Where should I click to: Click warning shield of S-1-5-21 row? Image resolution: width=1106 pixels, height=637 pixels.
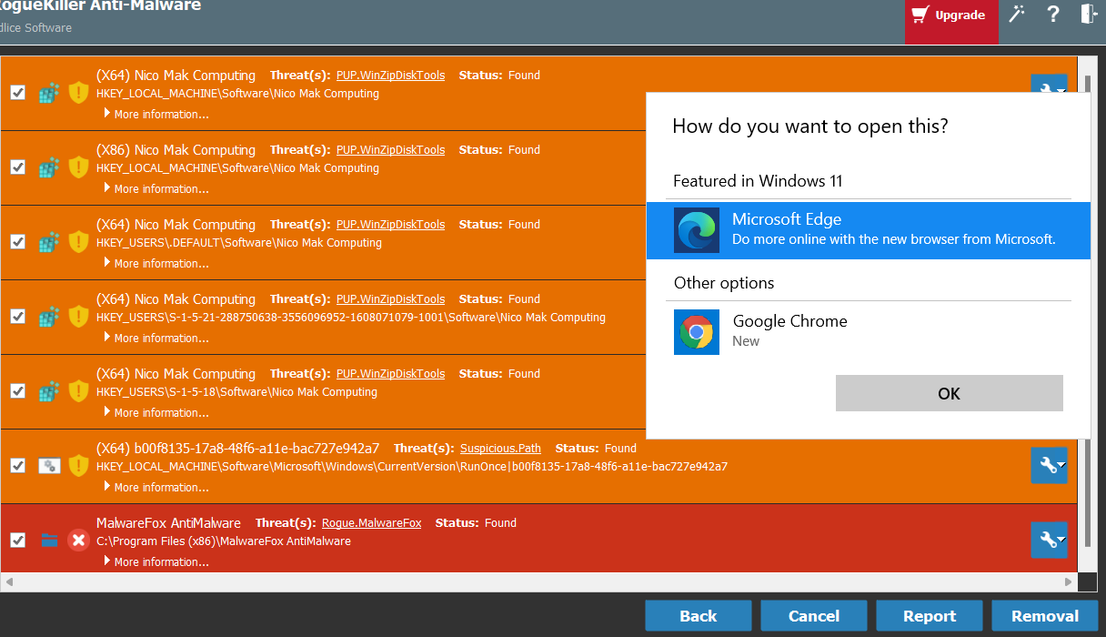[x=79, y=317]
